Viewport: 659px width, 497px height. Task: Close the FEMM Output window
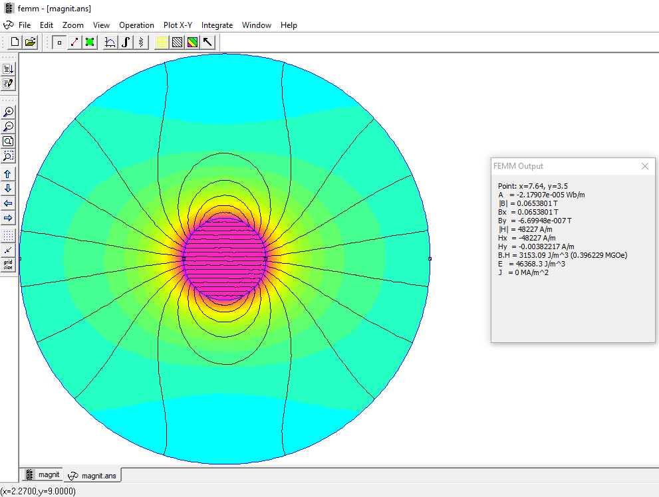click(644, 166)
